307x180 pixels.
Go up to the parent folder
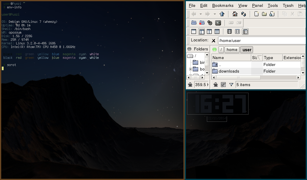(222, 14)
